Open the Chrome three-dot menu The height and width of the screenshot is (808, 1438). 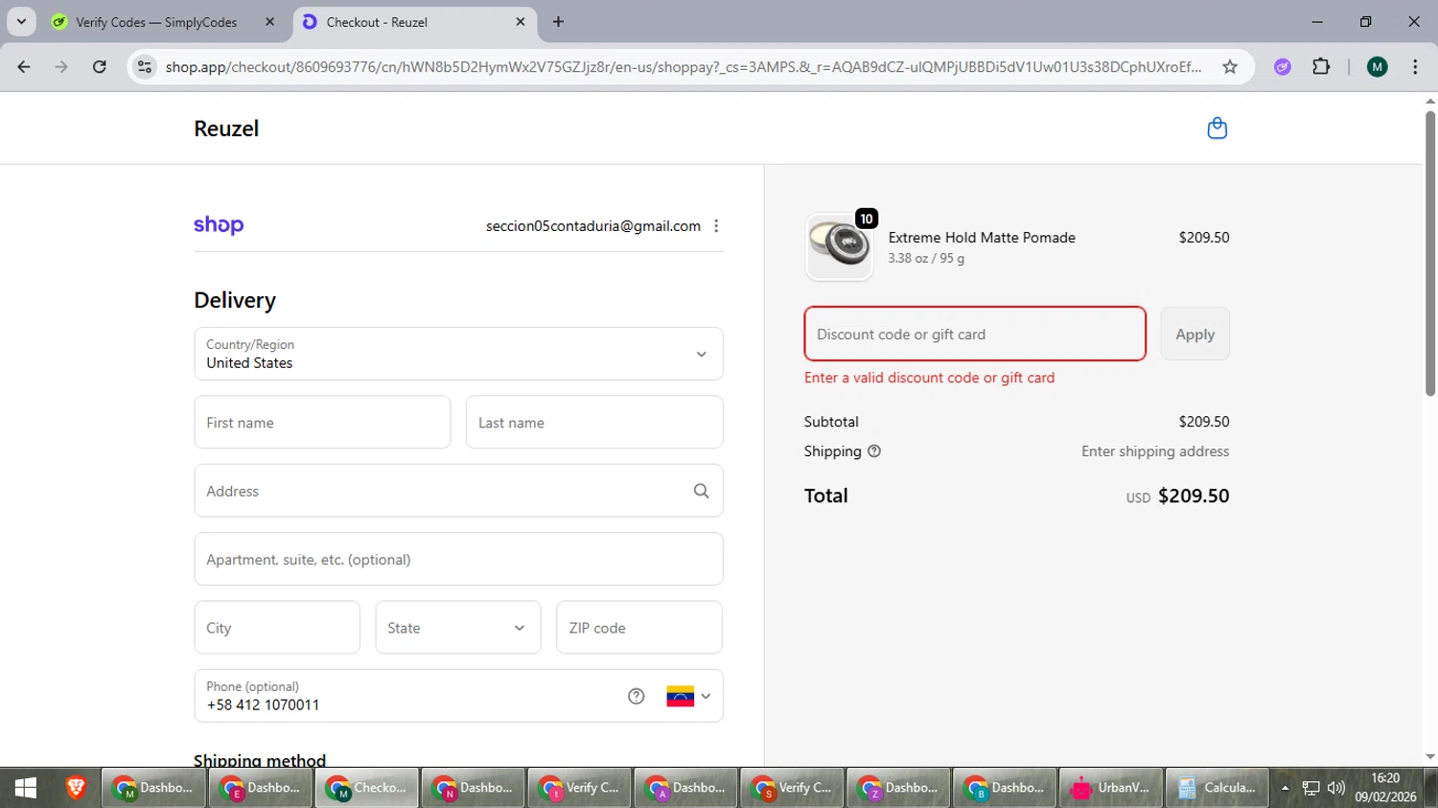tap(1415, 67)
